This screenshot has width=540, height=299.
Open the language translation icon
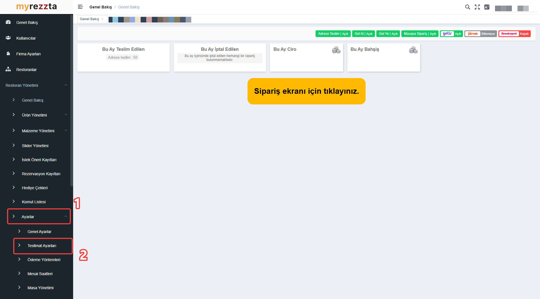click(487, 7)
